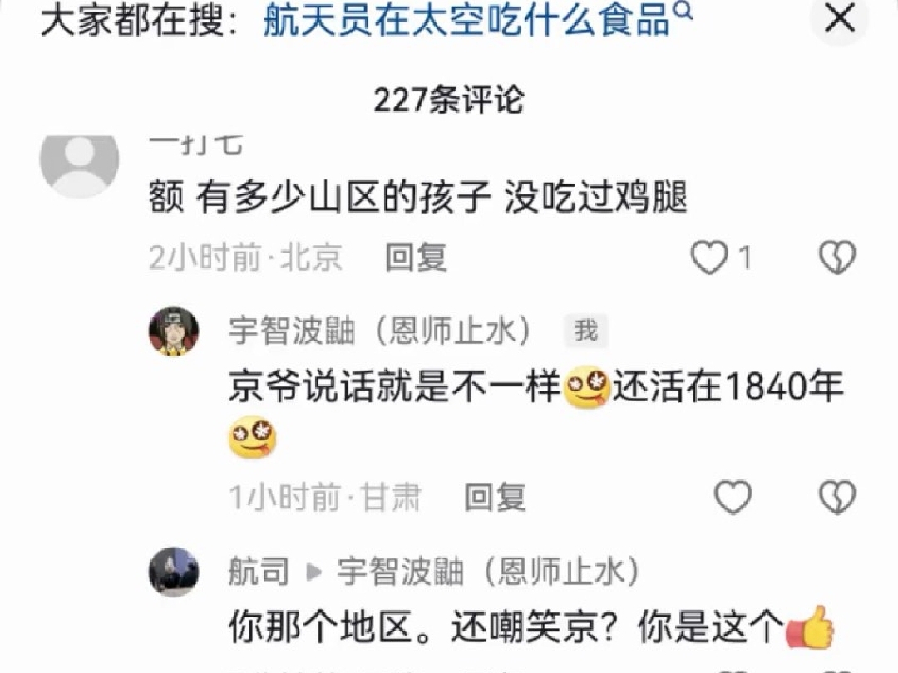The image size is (898, 673).
Task: Reply to 宇智波鼬's comment from 甘肃
Action: 495,497
